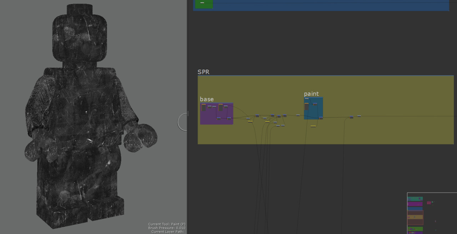
Task: Toggle the yellow bar on the node left of center
Action: tap(250, 122)
